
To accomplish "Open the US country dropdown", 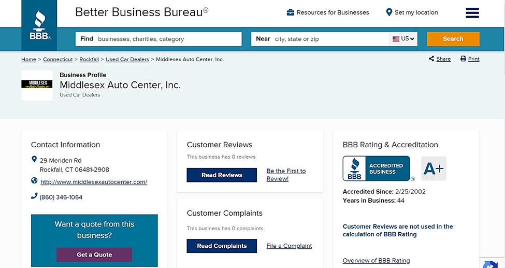I will click(403, 39).
